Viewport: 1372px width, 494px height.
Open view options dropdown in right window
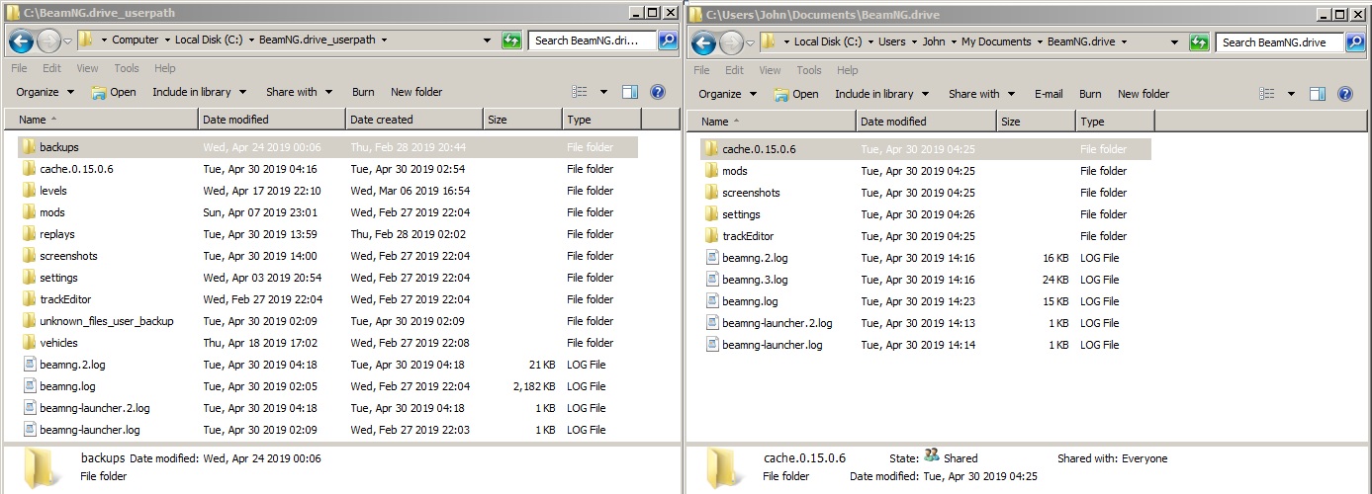[1292, 94]
